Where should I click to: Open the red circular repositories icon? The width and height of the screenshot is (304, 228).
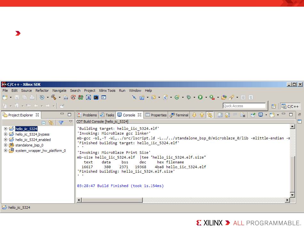pos(73,98)
